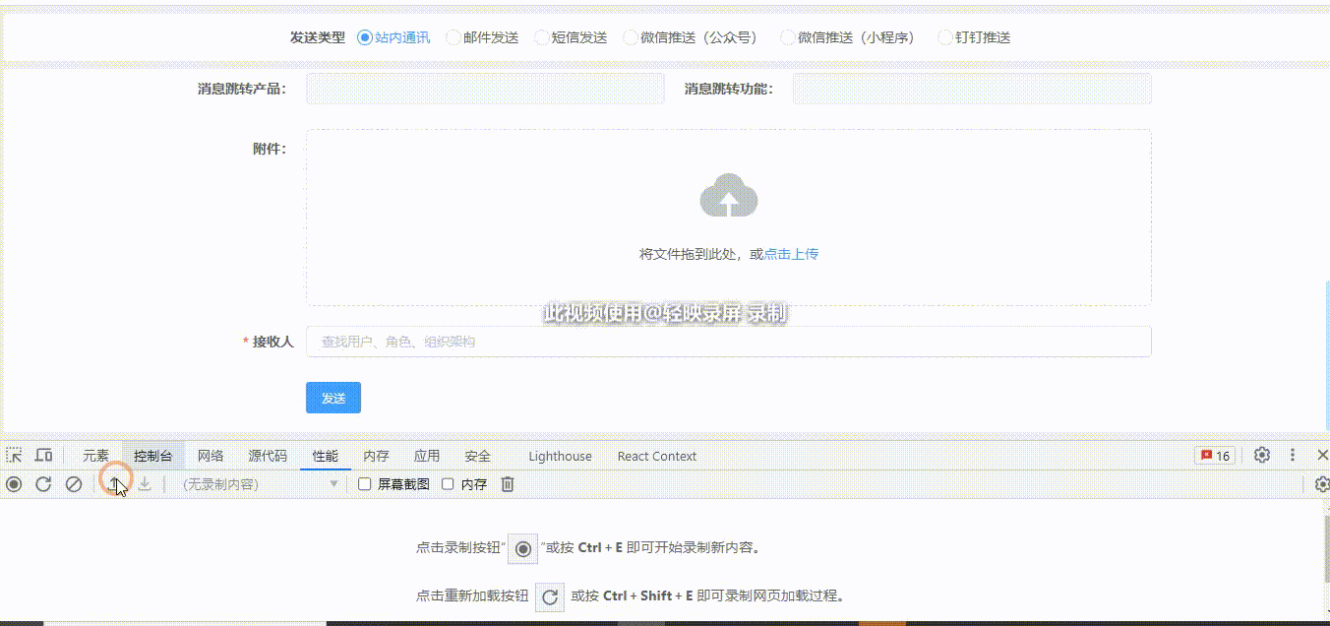
Task: Click the reload-and-record icon
Action: click(42, 483)
